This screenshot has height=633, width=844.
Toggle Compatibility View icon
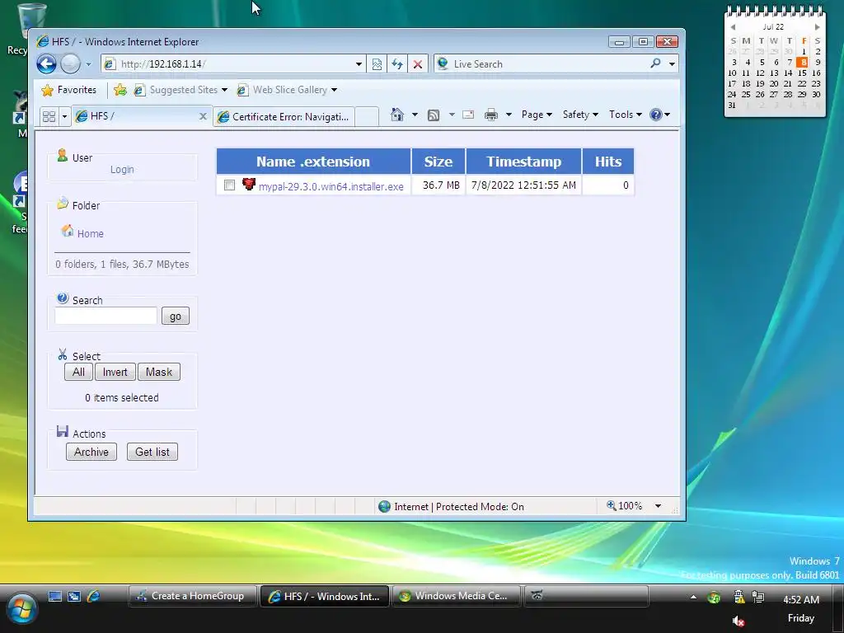(x=377, y=64)
